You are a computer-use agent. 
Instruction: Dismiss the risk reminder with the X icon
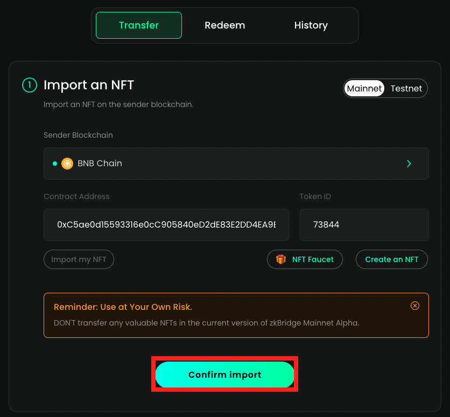tap(414, 306)
